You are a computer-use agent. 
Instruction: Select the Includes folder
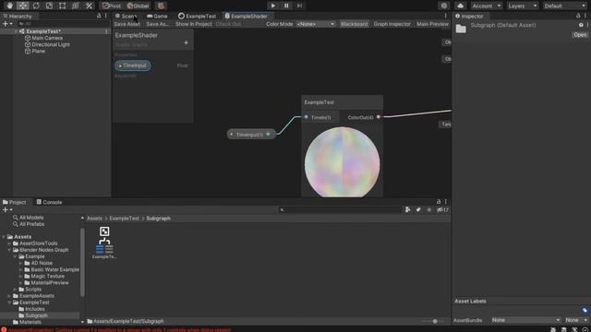point(35,309)
